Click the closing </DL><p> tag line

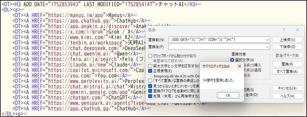click(12, 114)
